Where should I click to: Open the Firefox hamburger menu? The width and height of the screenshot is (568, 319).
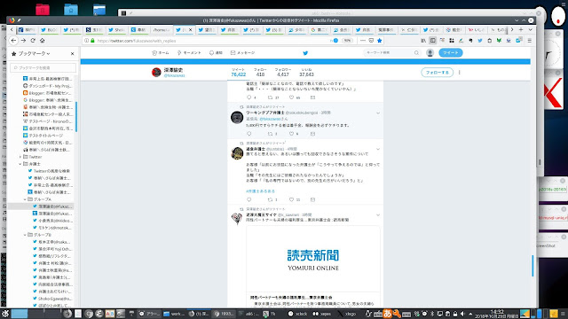click(x=529, y=41)
